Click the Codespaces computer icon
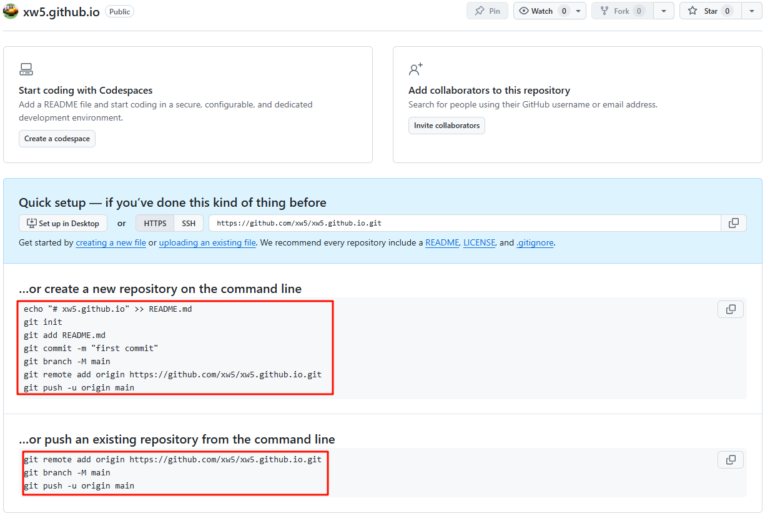This screenshot has height=521, width=770. click(26, 69)
